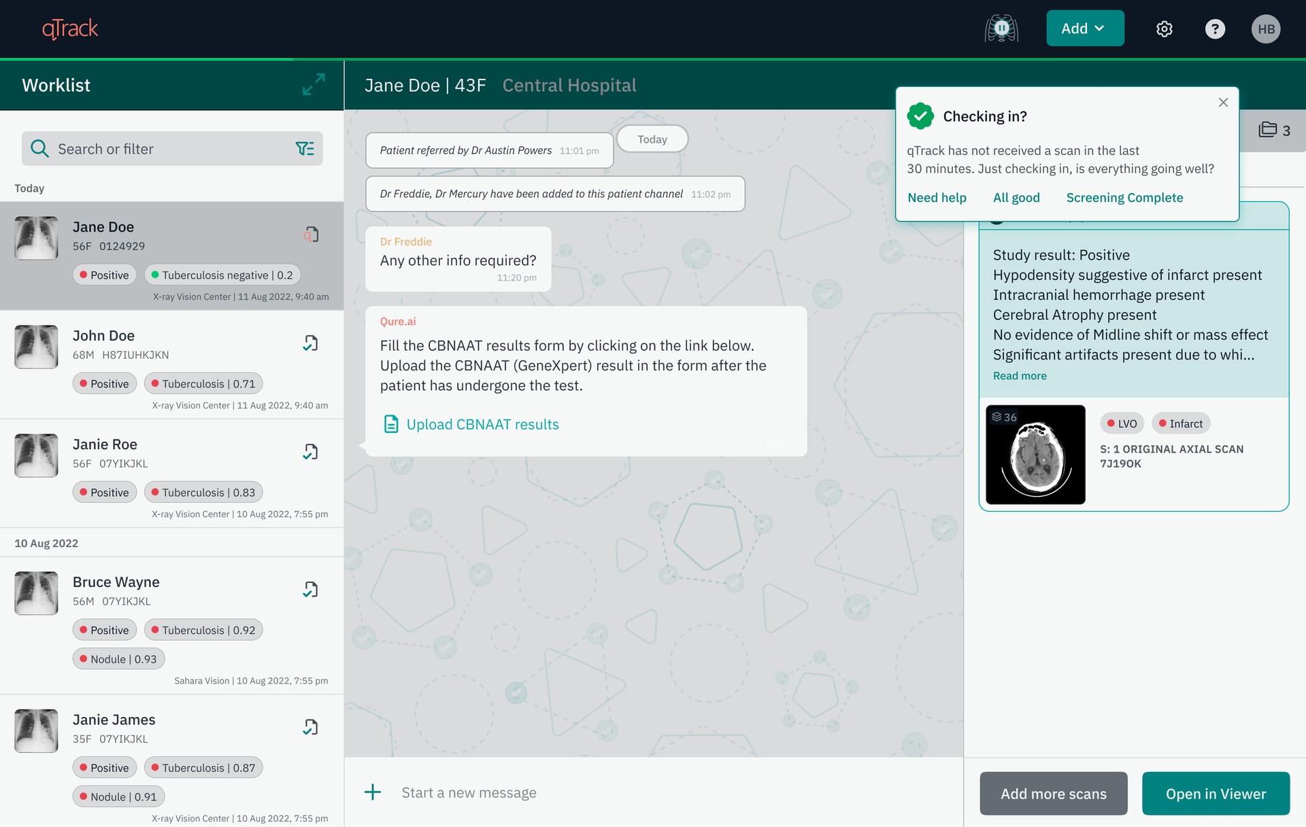Click Tuberculosis negative | 0.2 tag

point(222,275)
